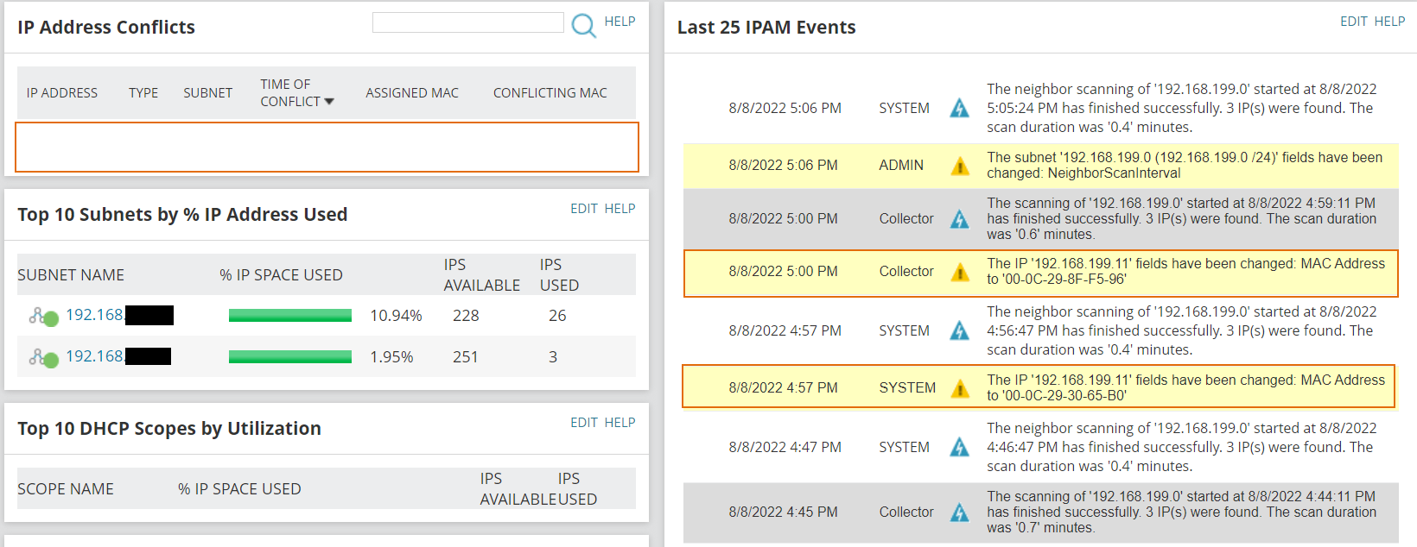This screenshot has height=547, width=1417.
Task: Click the Time of Conflict sort arrow
Action: tap(328, 102)
